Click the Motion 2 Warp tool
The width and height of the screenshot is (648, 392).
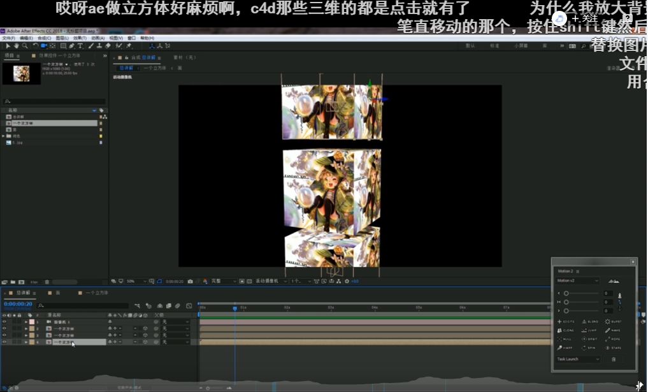tap(566, 348)
